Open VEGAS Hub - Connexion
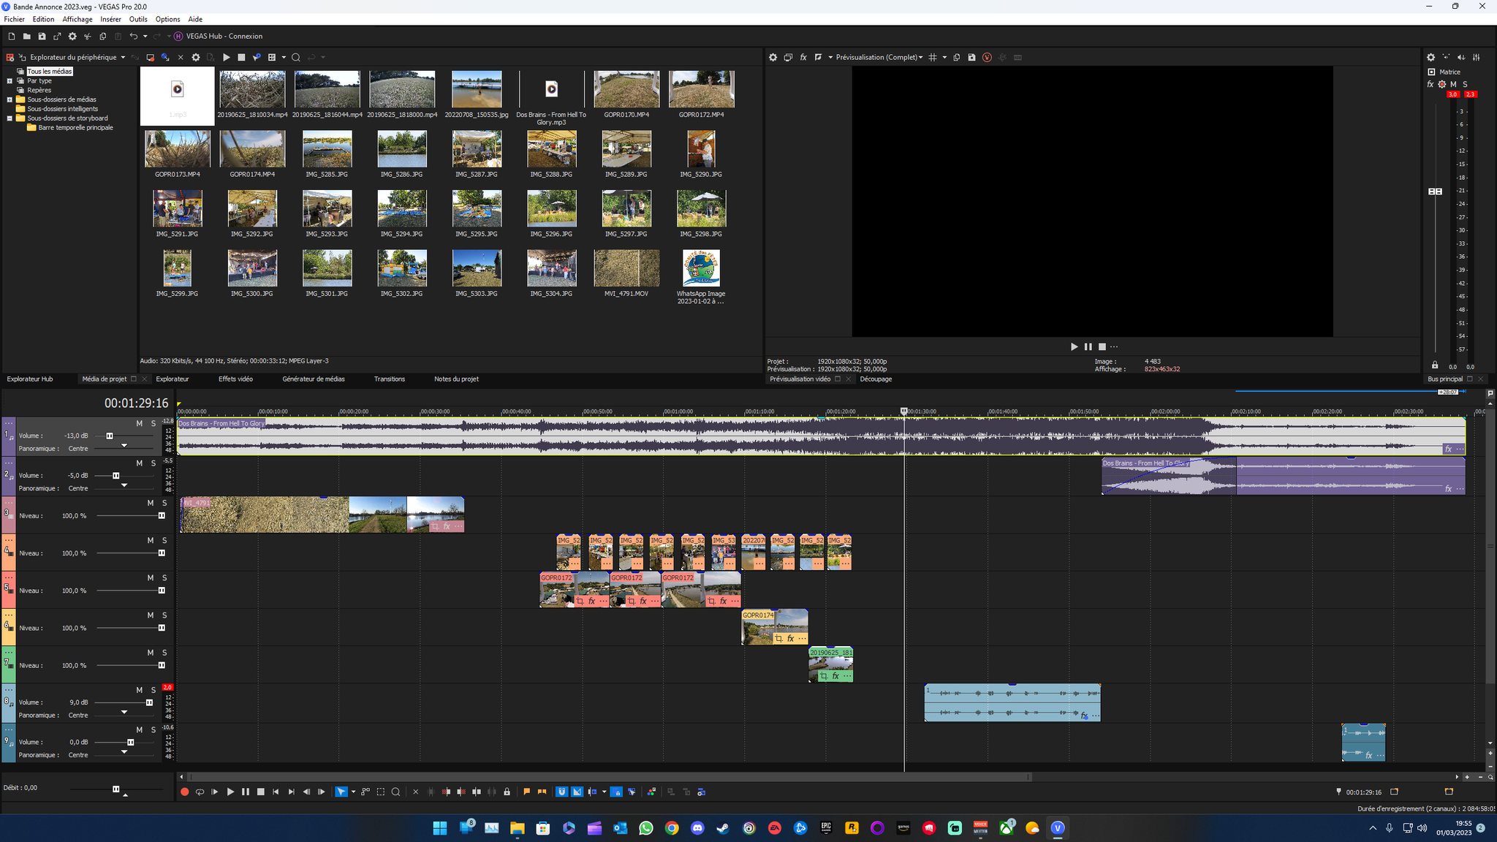The width and height of the screenshot is (1497, 842). point(218,36)
